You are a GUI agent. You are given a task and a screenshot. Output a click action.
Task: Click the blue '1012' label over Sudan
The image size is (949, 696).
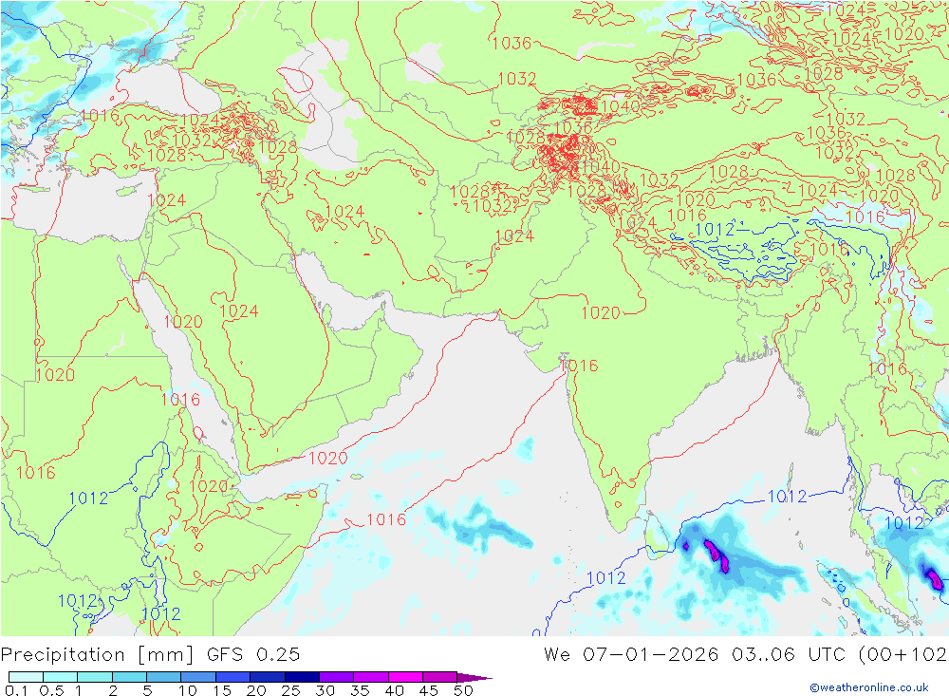tap(88, 498)
